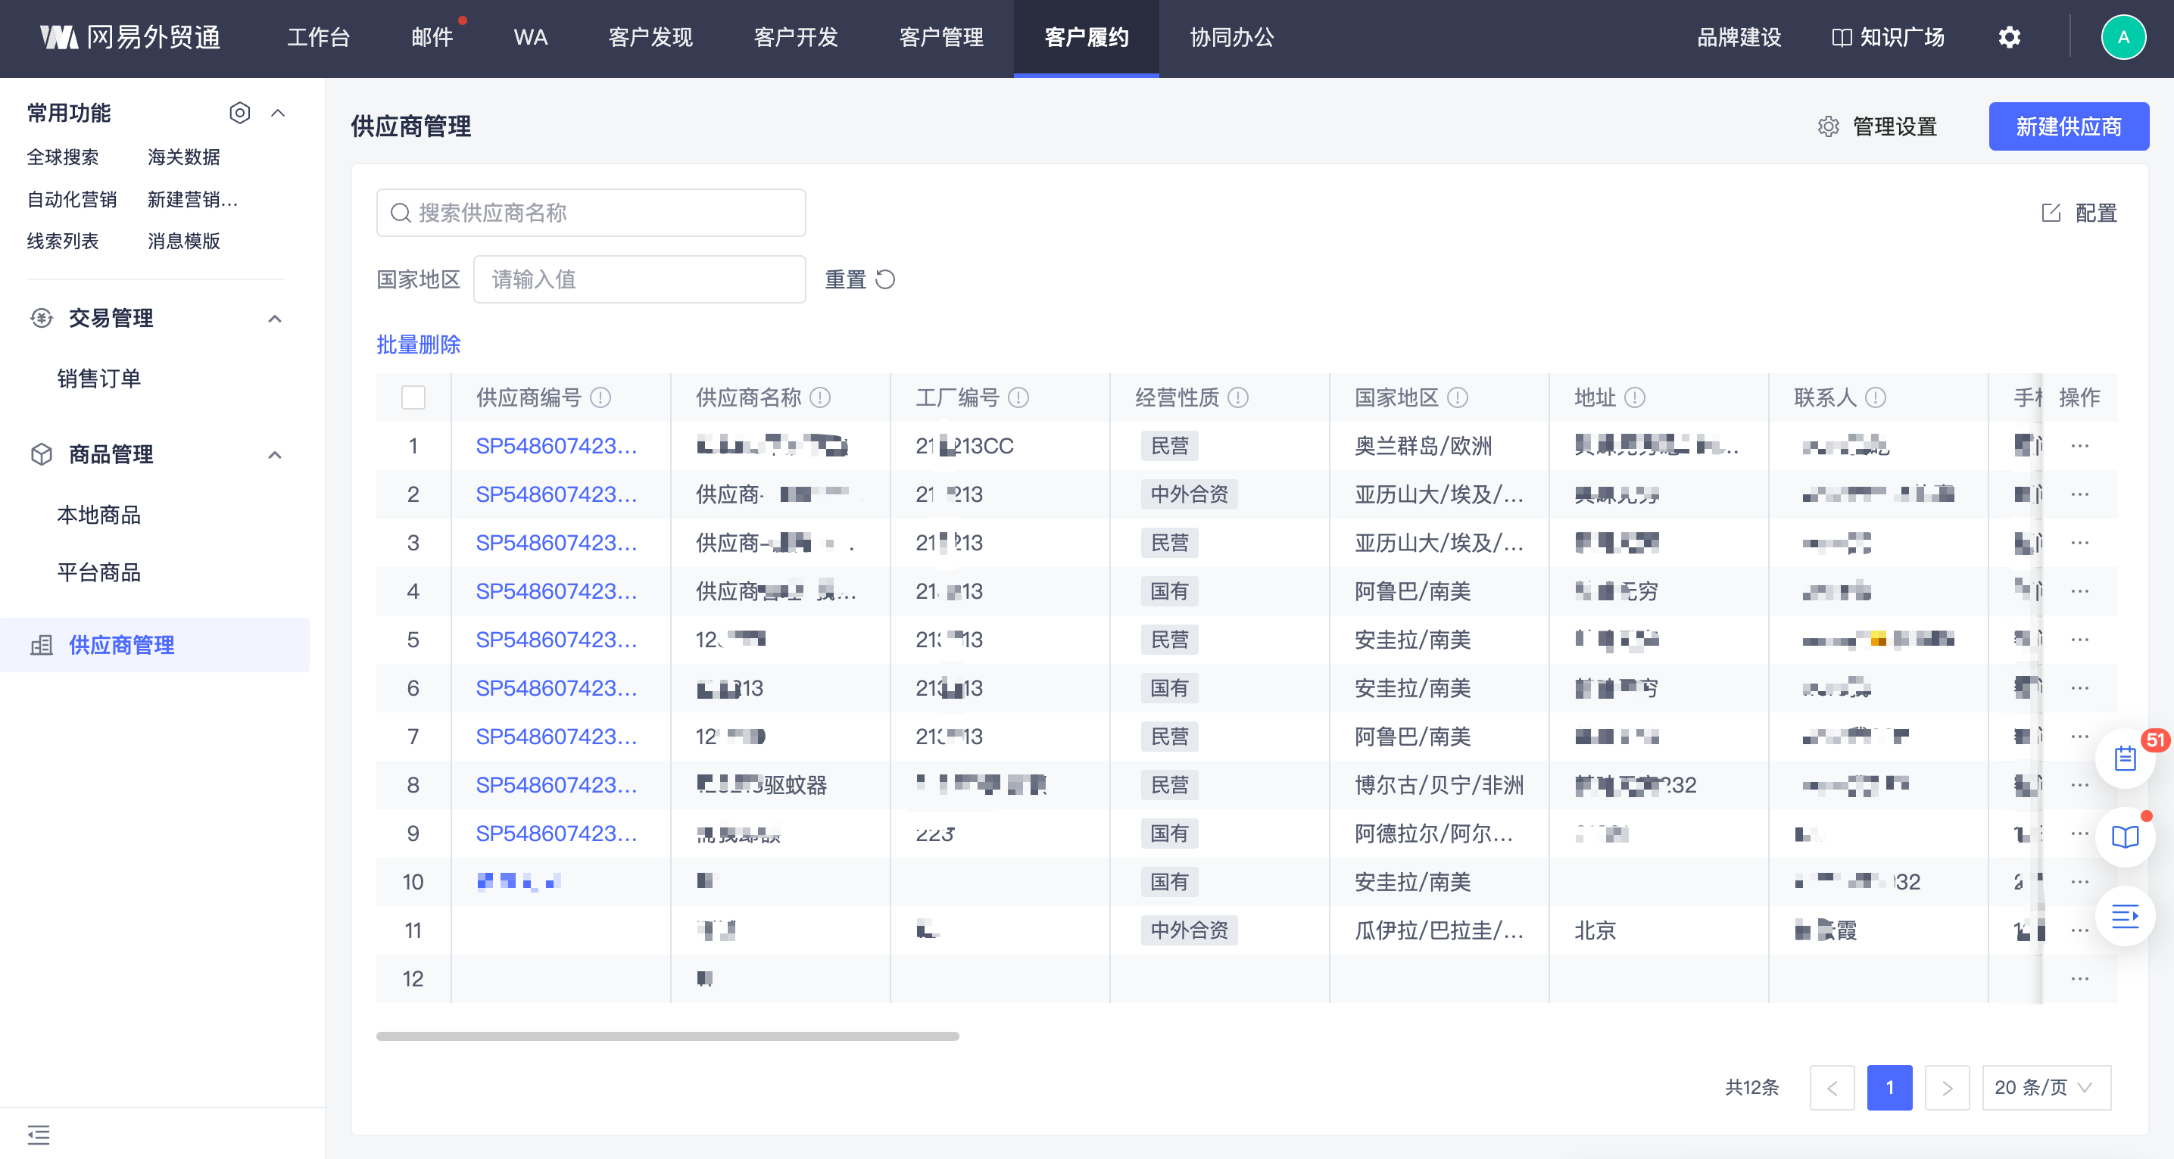Open the 客户管理 tab
This screenshot has height=1159, width=2174.
(941, 37)
